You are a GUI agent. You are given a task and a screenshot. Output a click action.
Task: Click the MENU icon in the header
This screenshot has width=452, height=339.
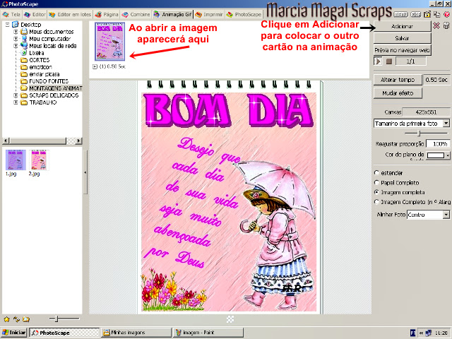click(x=400, y=14)
